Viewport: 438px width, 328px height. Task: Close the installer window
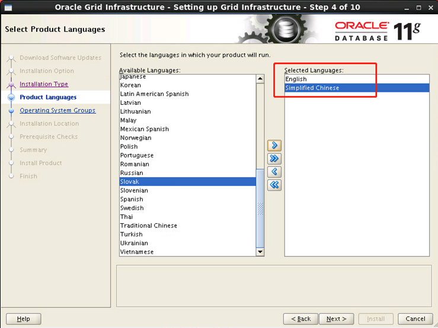tap(430, 8)
